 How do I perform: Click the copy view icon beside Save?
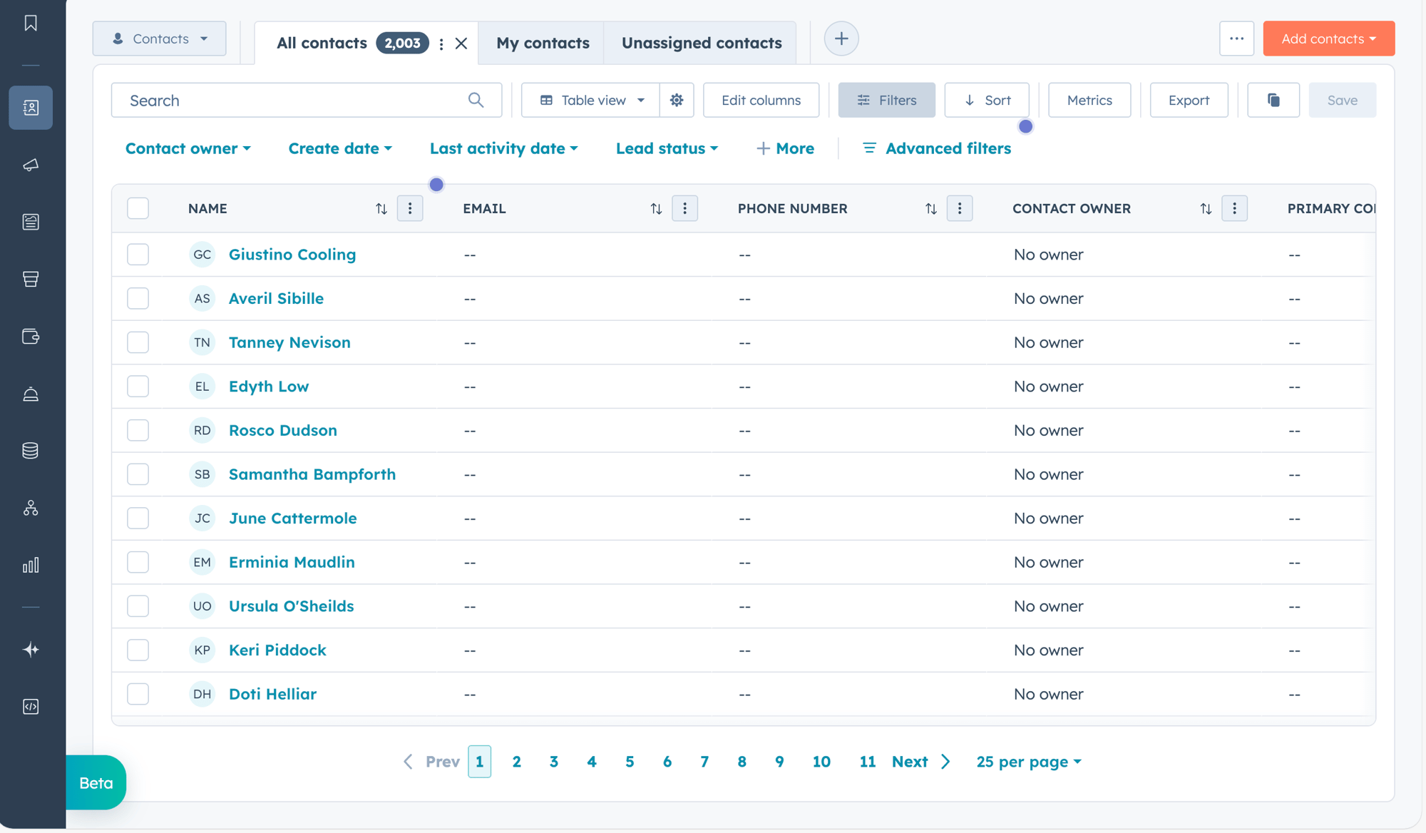click(x=1273, y=100)
